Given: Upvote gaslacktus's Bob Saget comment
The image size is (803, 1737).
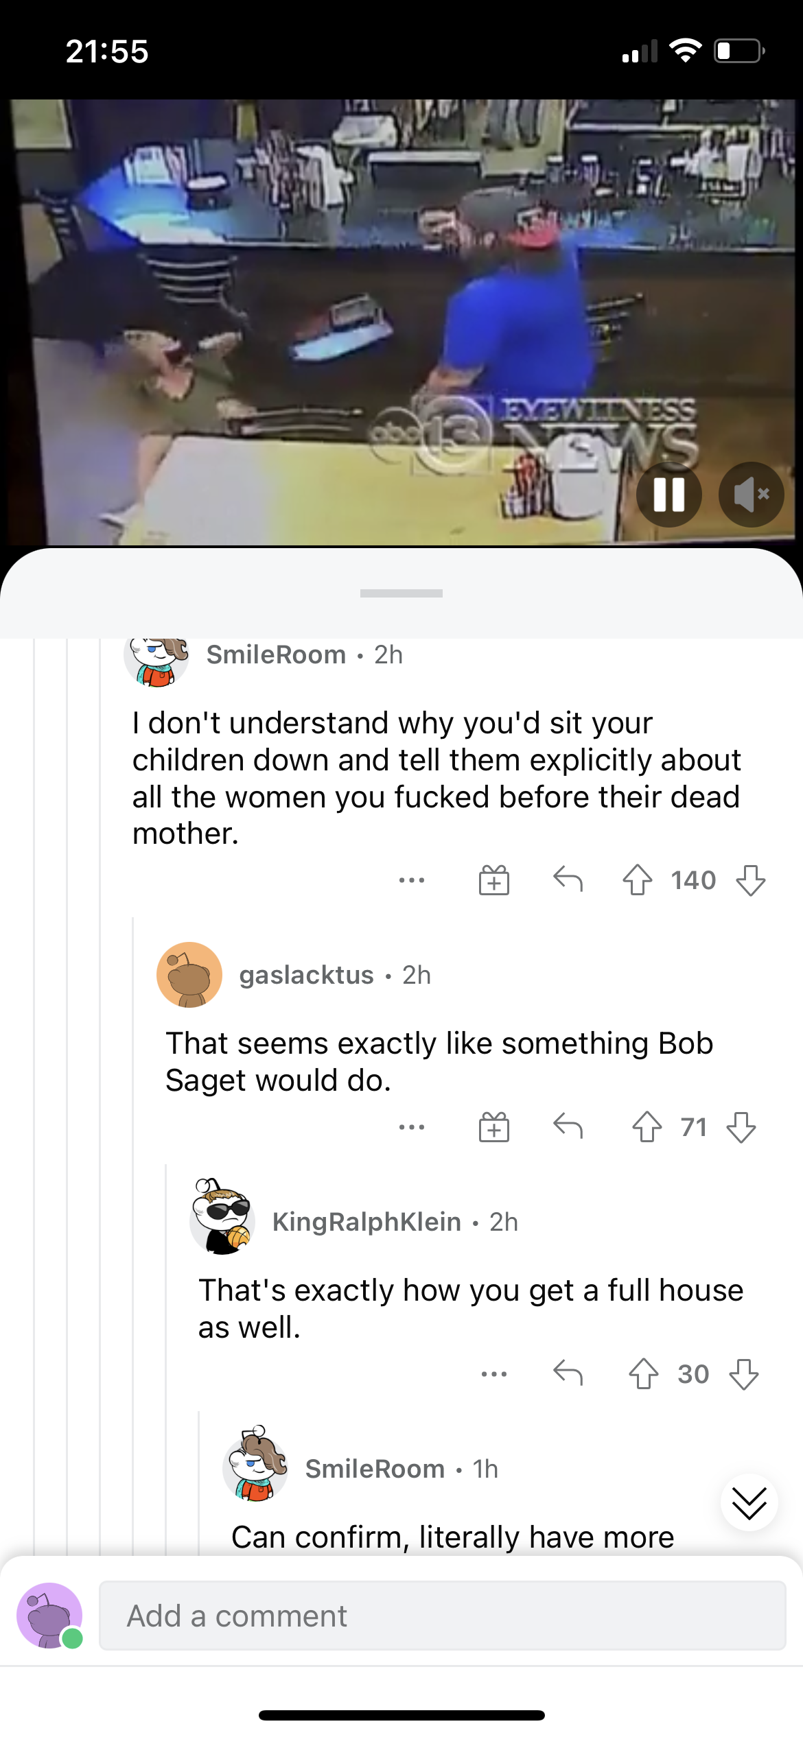Looking at the screenshot, I should click(647, 1127).
